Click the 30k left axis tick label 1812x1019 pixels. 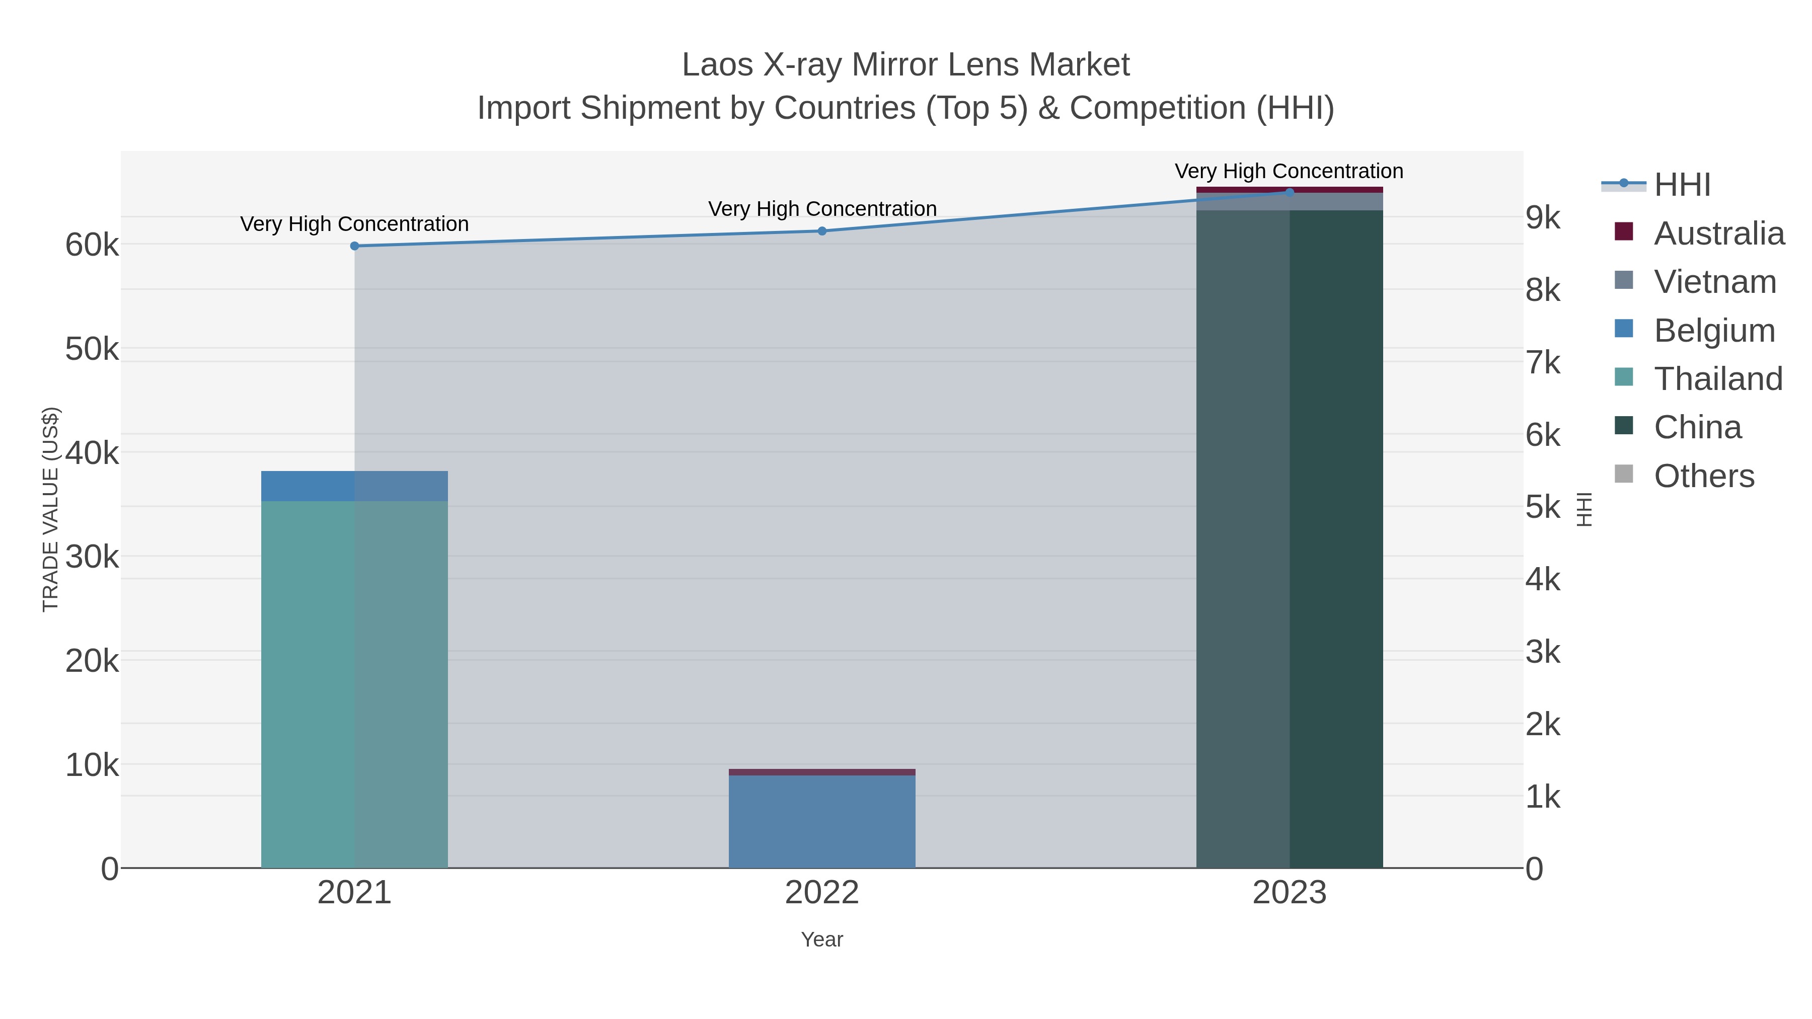click(x=92, y=557)
